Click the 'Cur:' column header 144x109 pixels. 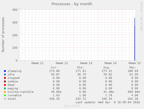point(54,68)
